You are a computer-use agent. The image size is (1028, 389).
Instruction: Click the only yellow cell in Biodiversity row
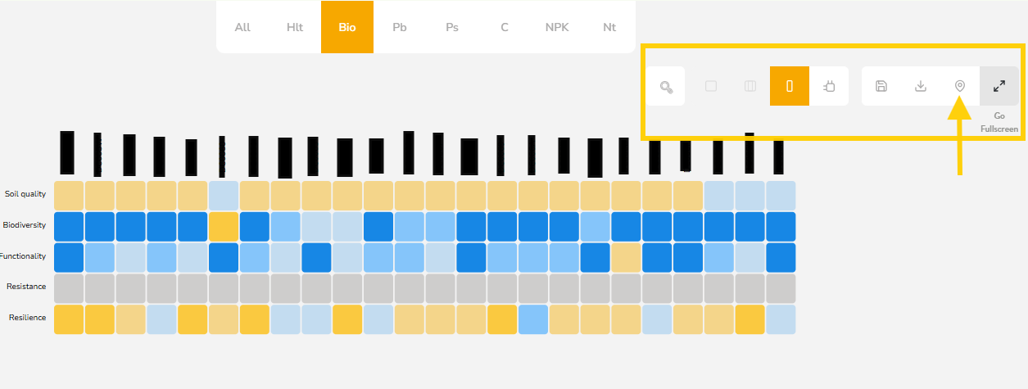(224, 226)
